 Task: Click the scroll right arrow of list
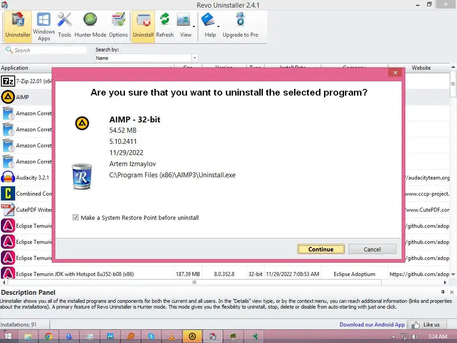coord(445,282)
